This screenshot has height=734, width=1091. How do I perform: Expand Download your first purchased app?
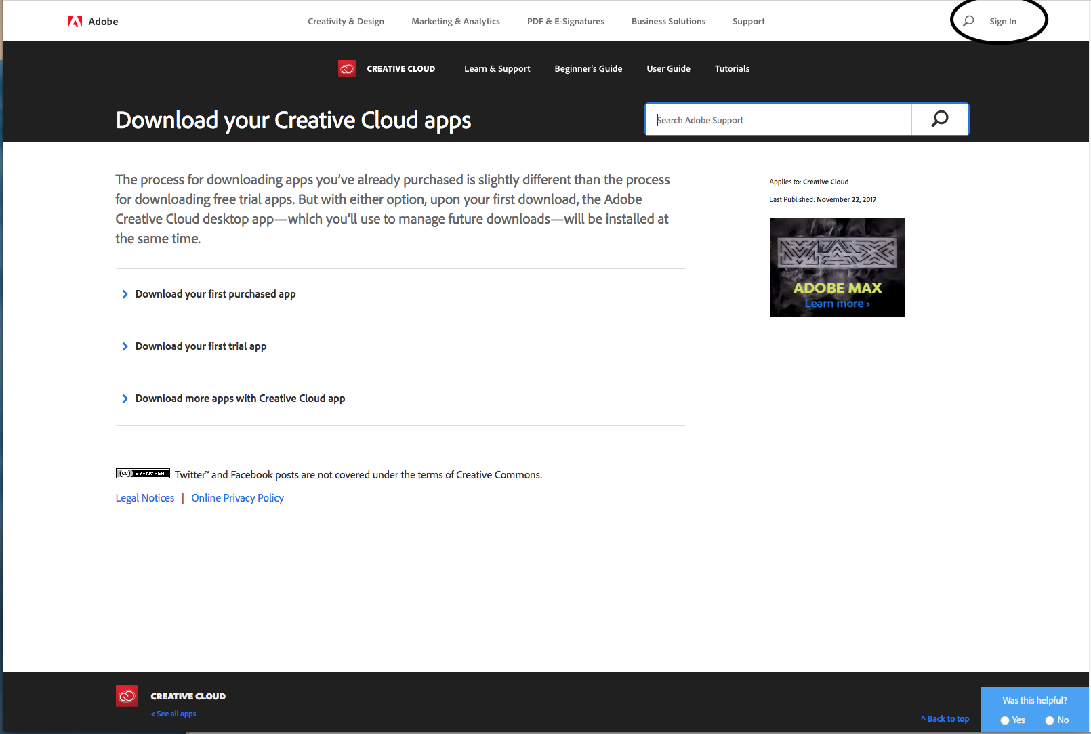coord(400,294)
